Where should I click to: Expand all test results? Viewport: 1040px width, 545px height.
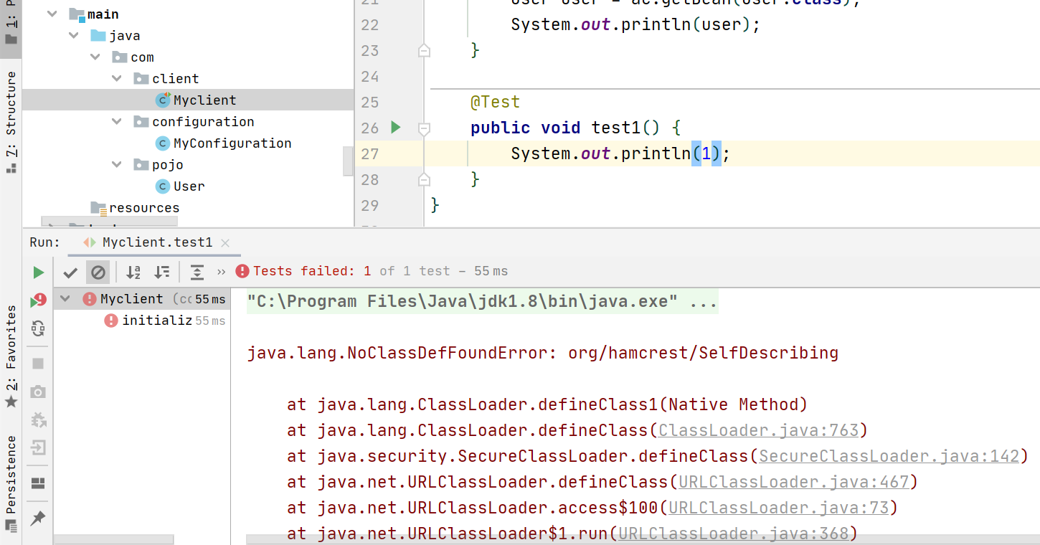[197, 272]
